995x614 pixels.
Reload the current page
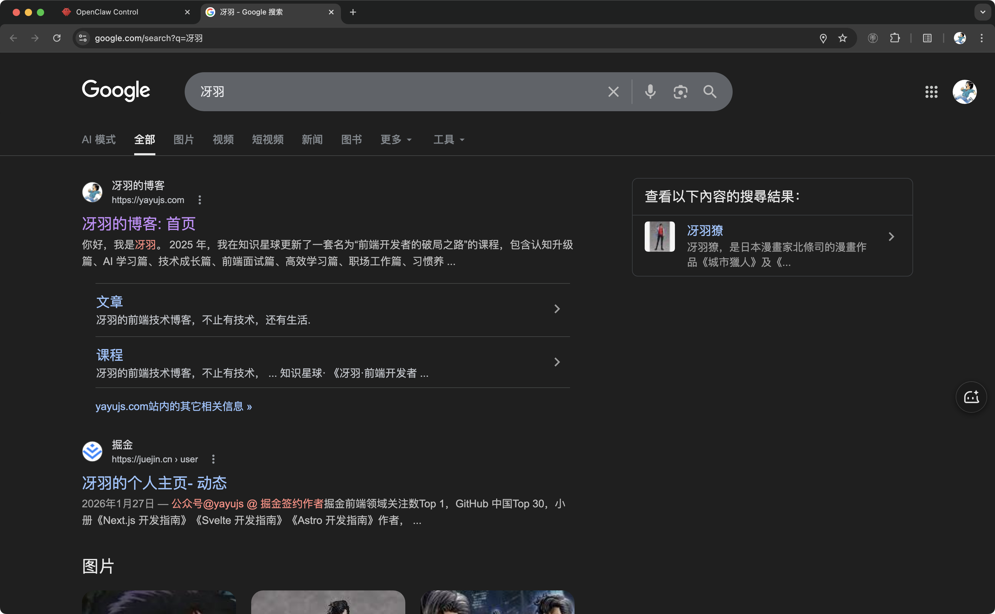click(x=57, y=38)
